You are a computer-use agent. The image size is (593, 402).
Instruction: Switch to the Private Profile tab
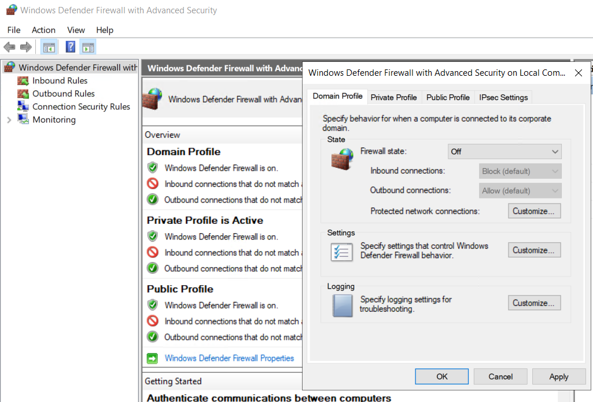tap(394, 98)
